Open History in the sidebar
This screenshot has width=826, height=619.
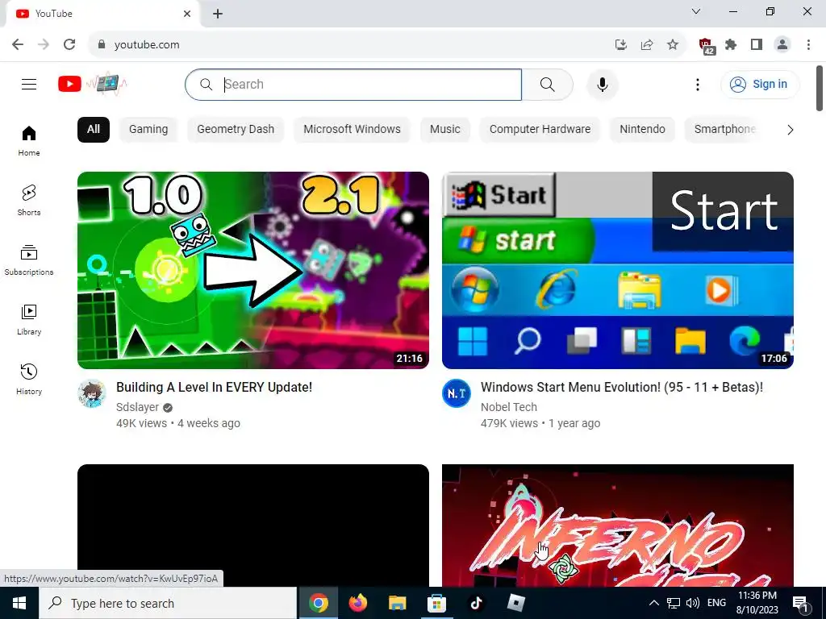(x=29, y=379)
